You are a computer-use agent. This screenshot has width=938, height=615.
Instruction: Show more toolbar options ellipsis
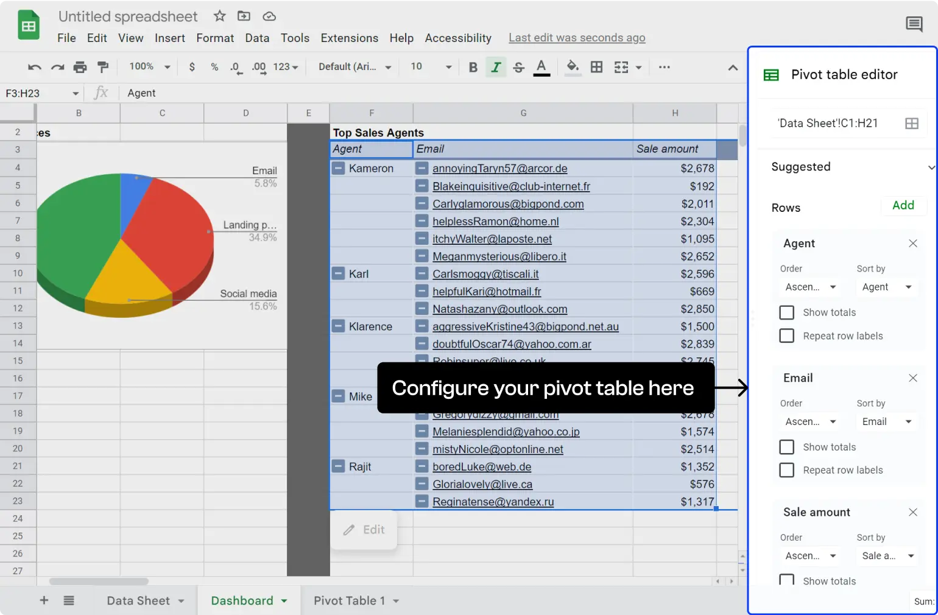pyautogui.click(x=665, y=67)
